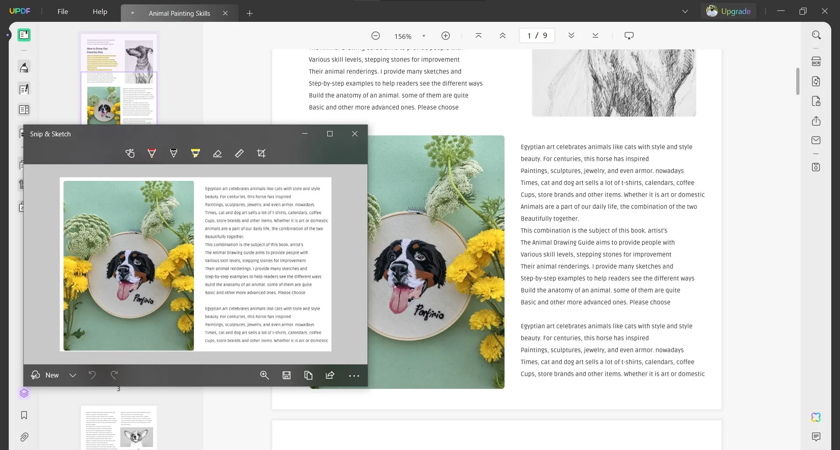Open the File menu in UPDF
Image resolution: width=840 pixels, height=450 pixels.
[63, 11]
